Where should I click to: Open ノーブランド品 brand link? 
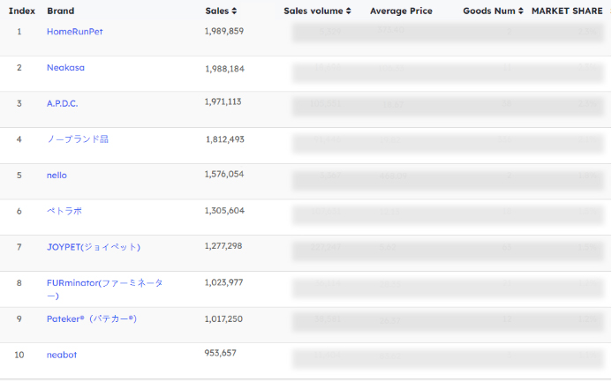78,139
